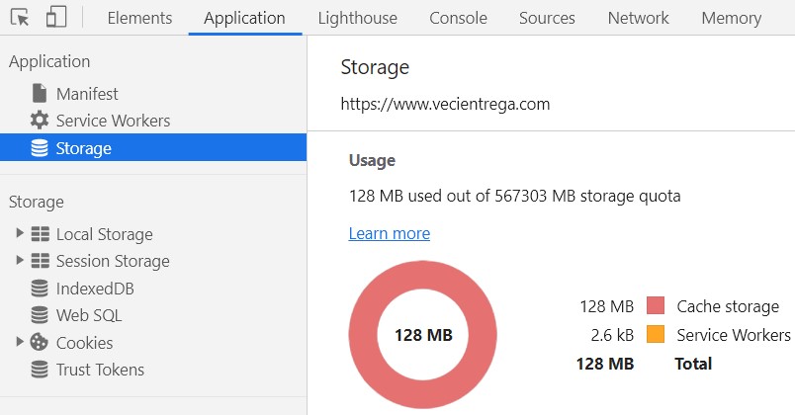
Task: Click the Service Workers gear icon
Action: (x=40, y=121)
